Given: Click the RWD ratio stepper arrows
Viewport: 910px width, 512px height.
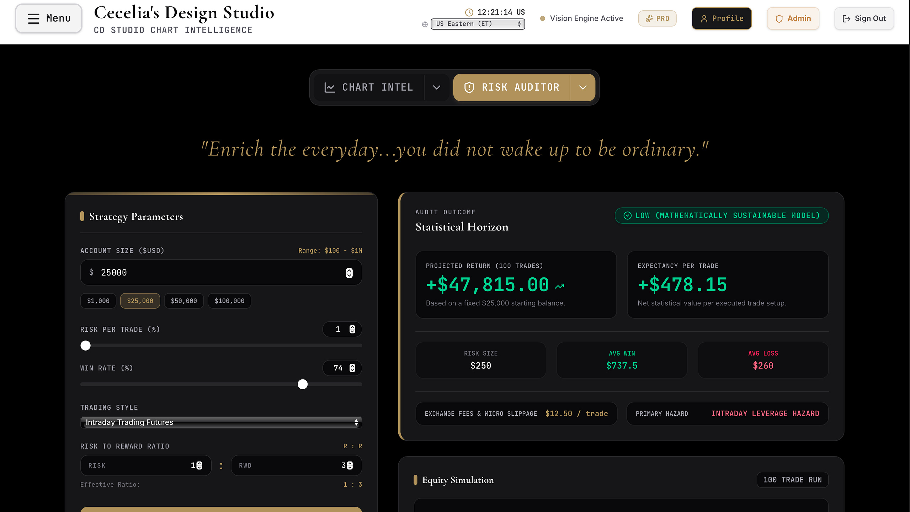Looking at the screenshot, I should 350,465.
